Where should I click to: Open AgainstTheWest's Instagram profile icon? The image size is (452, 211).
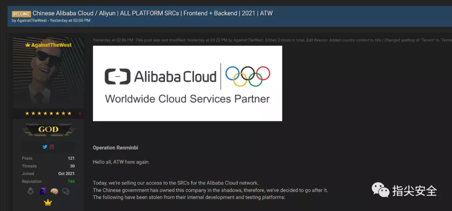pos(52,147)
